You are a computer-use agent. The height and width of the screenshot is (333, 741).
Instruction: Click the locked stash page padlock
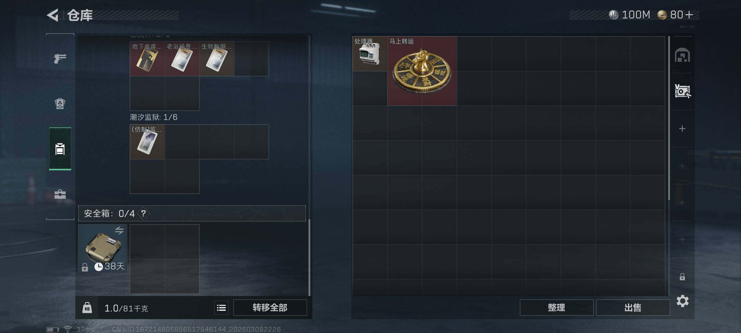tap(682, 277)
